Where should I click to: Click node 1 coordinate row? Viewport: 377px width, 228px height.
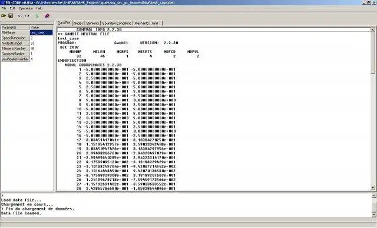coord(127,70)
